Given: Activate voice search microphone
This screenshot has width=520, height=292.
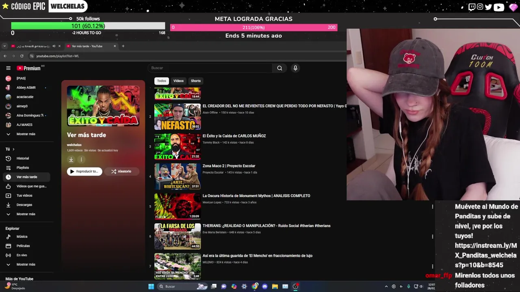Looking at the screenshot, I should (x=295, y=68).
